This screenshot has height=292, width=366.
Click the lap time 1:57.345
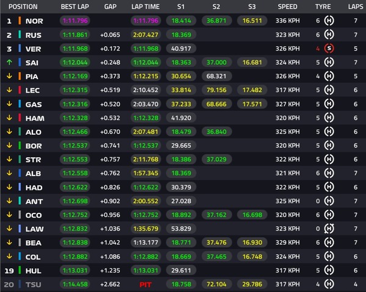point(145,173)
